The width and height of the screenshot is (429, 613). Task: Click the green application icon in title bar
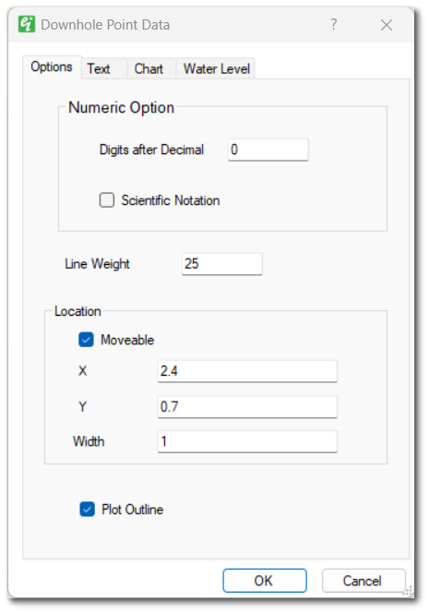(x=27, y=24)
